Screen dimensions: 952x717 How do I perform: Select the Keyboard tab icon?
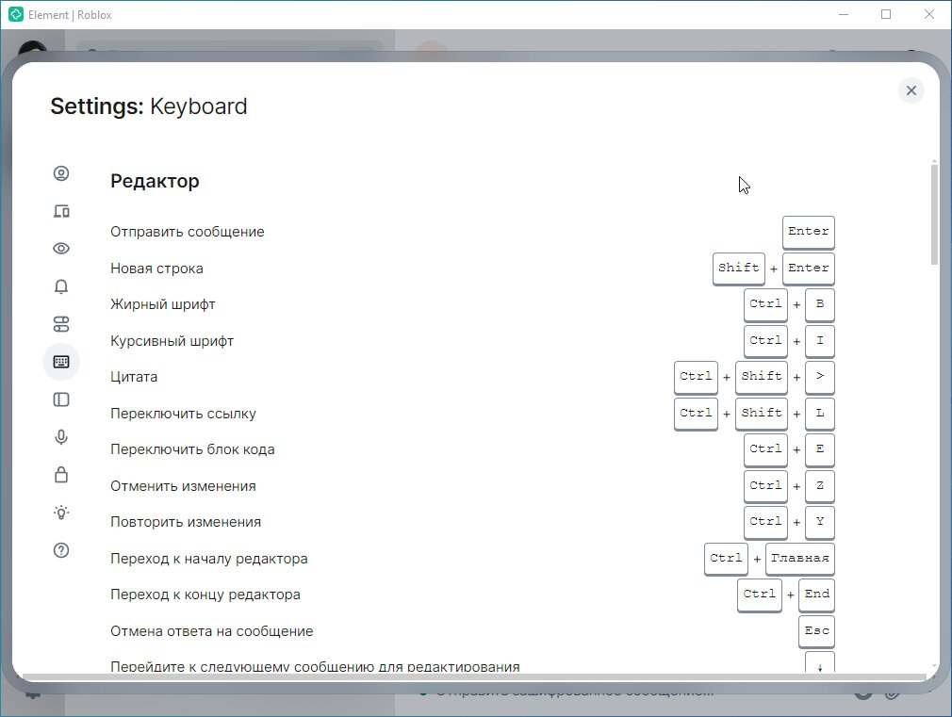pyautogui.click(x=61, y=362)
